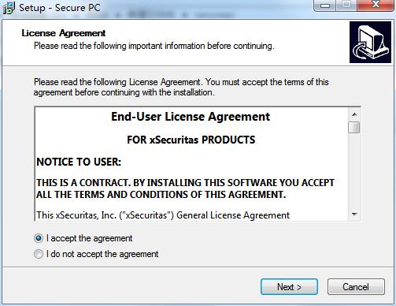The width and height of the screenshot is (396, 306).
Task: Click the empty scrollbar track below the thumb
Action: [x=354, y=171]
